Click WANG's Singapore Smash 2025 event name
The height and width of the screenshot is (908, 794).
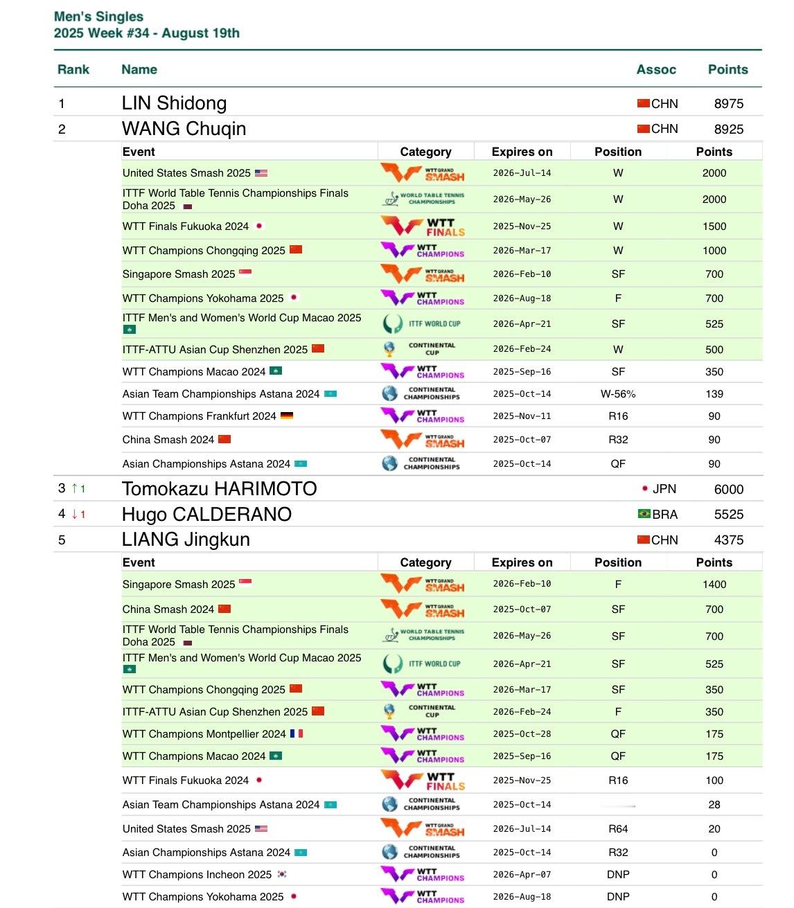179,274
